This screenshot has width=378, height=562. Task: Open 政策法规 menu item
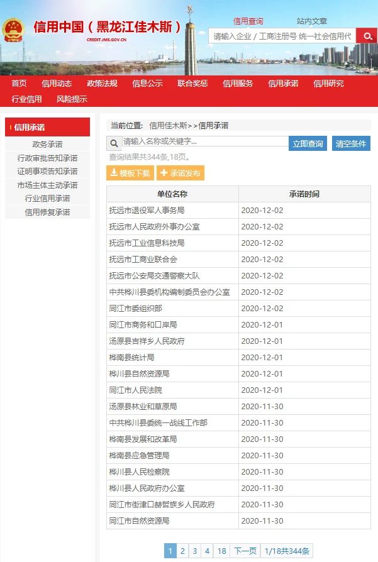coord(102,84)
